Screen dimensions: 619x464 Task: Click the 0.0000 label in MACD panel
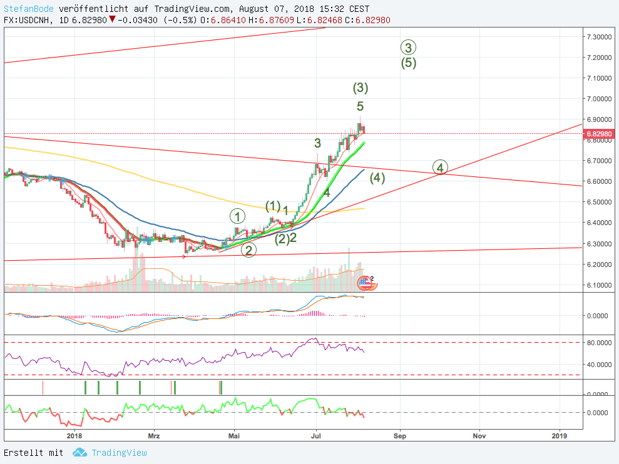coord(597,316)
